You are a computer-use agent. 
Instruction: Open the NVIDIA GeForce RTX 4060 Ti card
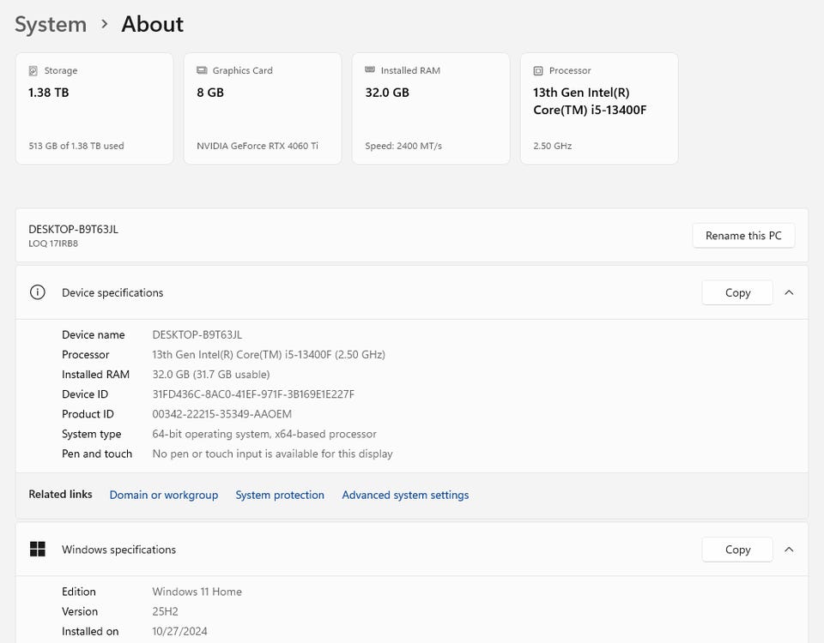coord(263,109)
